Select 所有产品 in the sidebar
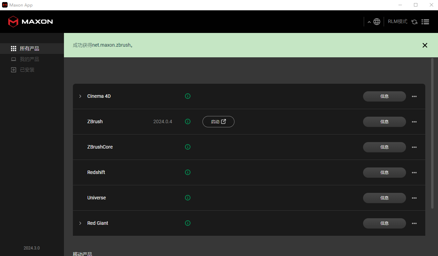 (32, 49)
